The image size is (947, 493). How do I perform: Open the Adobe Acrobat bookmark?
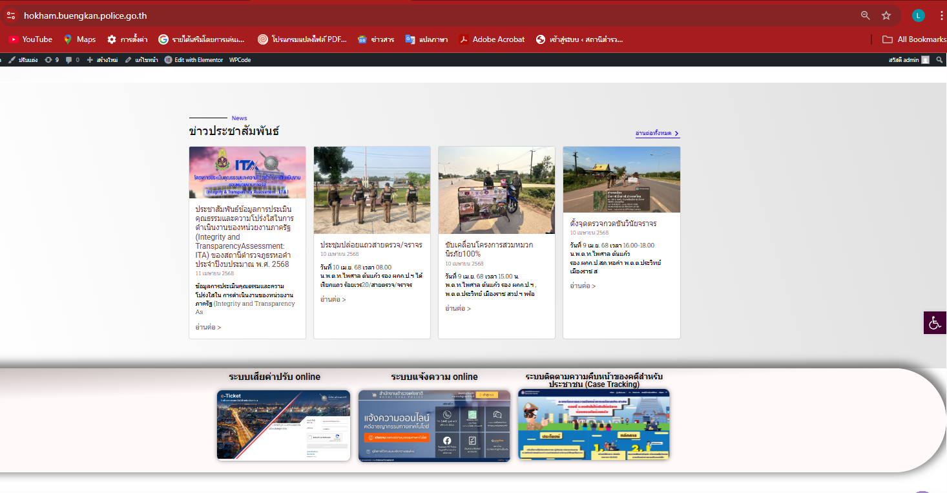[492, 39]
